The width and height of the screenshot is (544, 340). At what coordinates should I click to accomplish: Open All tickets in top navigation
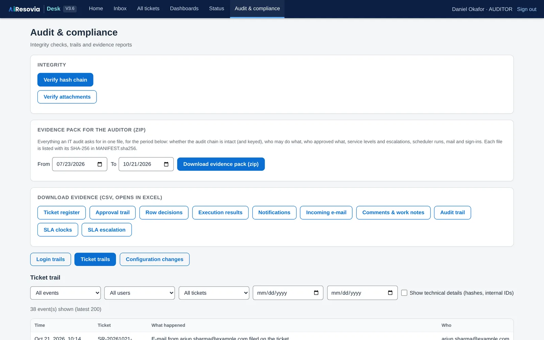(x=148, y=8)
